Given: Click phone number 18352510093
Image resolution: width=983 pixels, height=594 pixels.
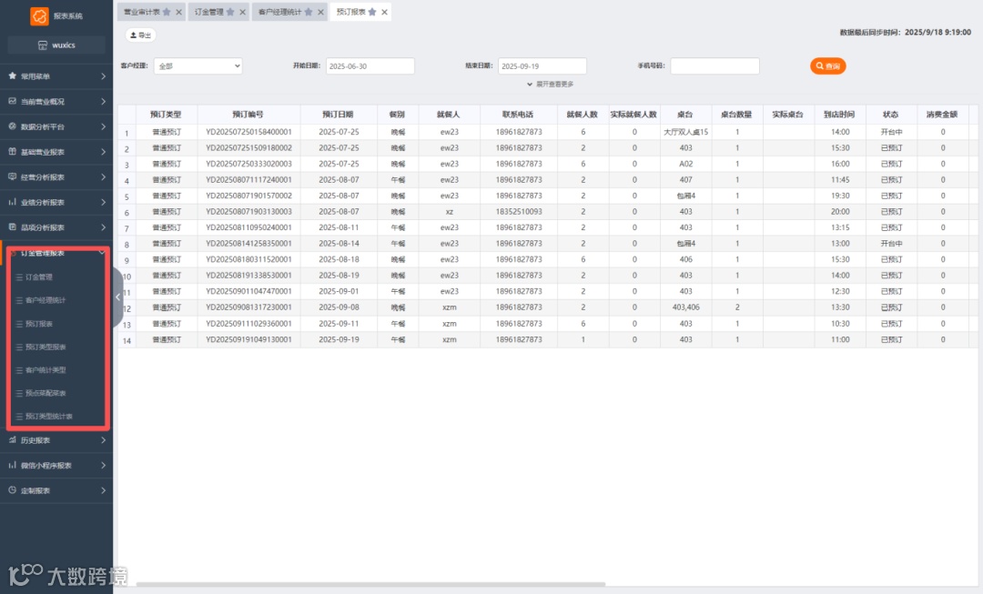Looking at the screenshot, I should 519,212.
